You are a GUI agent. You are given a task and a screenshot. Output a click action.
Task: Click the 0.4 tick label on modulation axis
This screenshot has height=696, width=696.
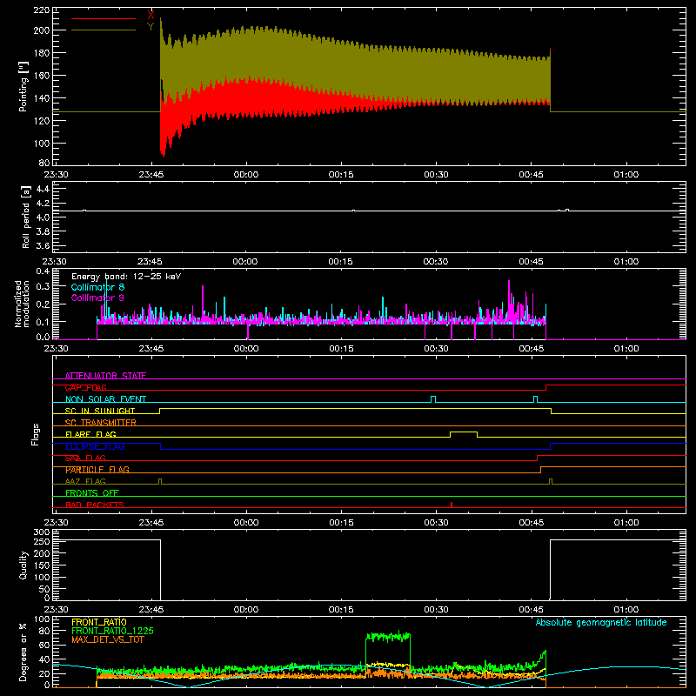[43, 271]
